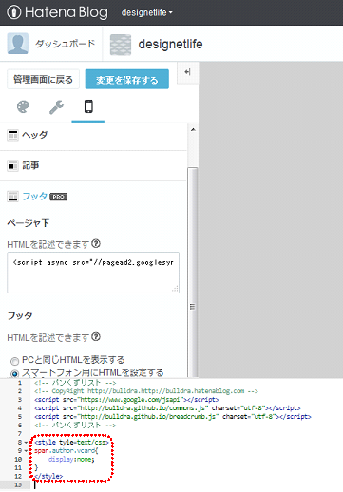The height and width of the screenshot is (492, 343).
Task: Click help icon beside フッタ HTML label
Action: point(96,337)
